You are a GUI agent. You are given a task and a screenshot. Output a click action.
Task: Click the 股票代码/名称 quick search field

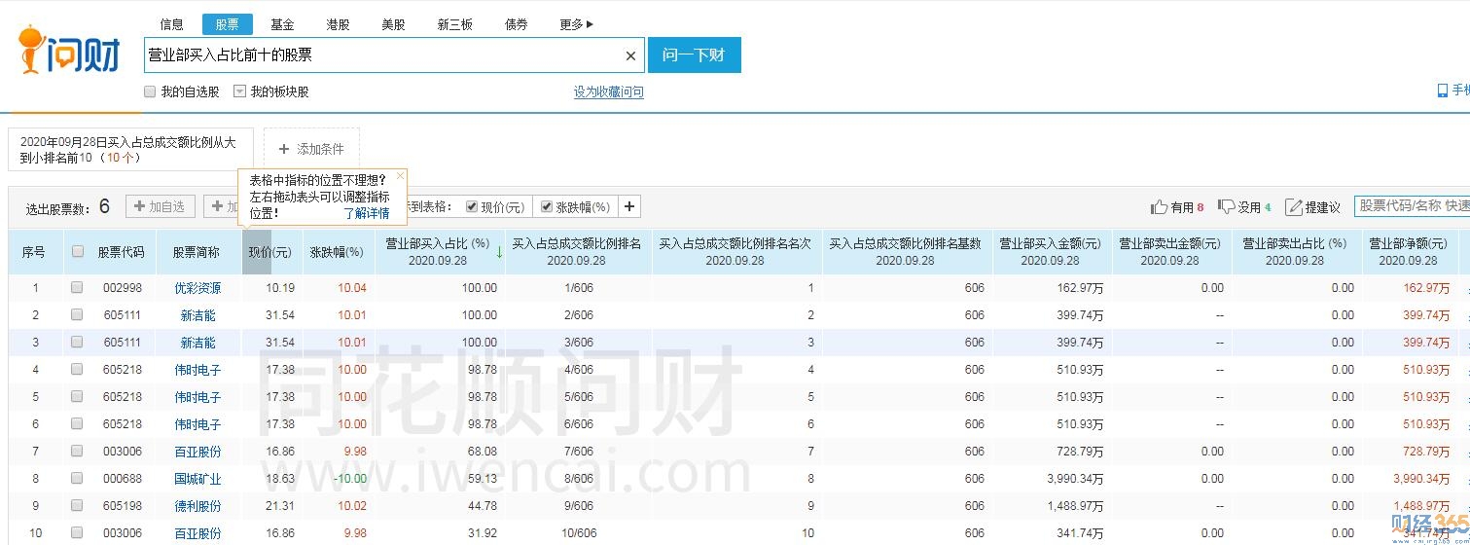tap(1412, 206)
